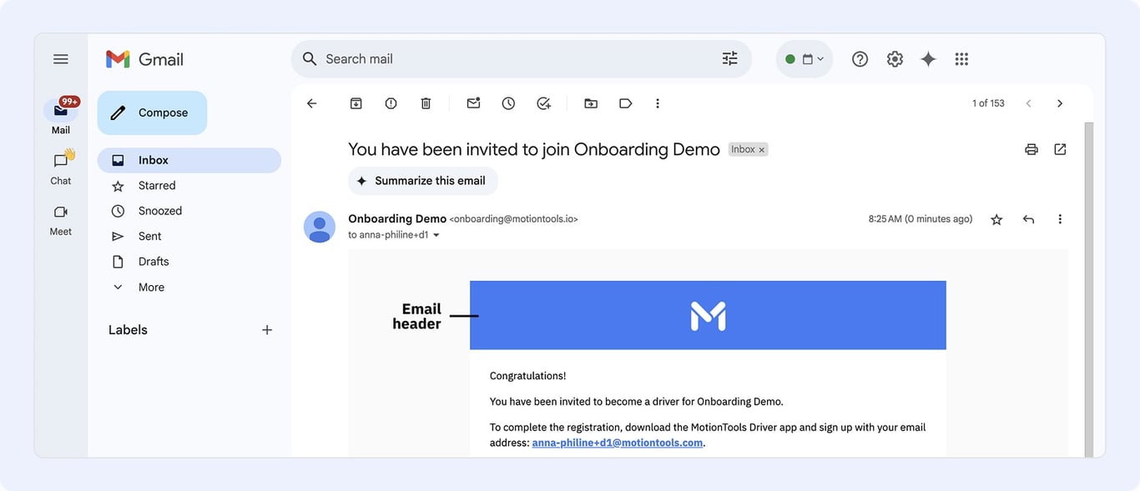
Task: Click the search magnifier icon
Action: [310, 59]
